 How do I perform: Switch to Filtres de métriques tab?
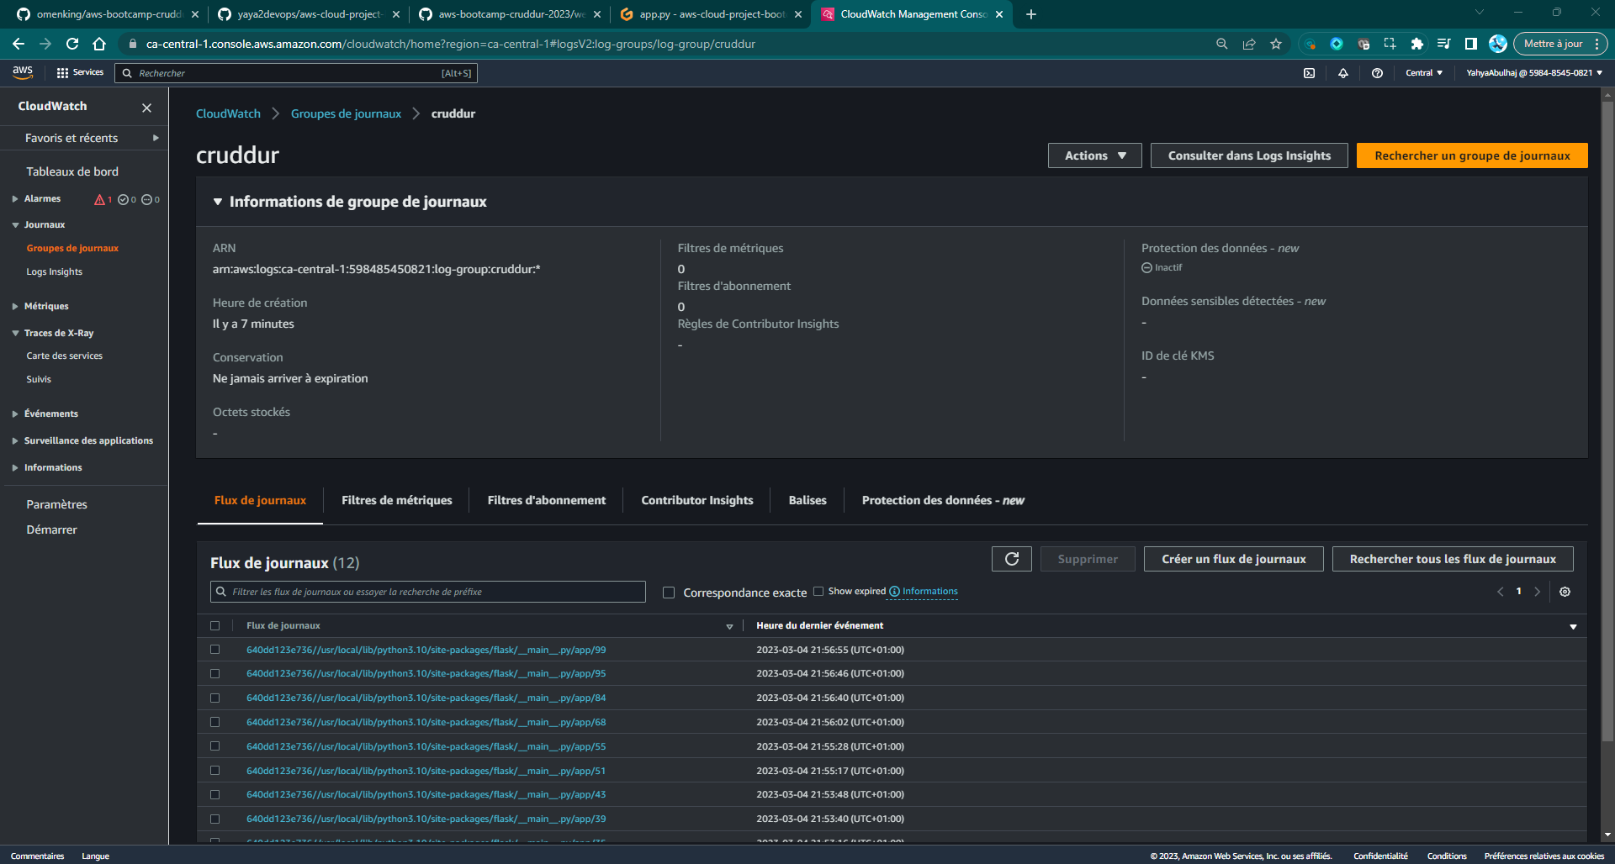(396, 500)
